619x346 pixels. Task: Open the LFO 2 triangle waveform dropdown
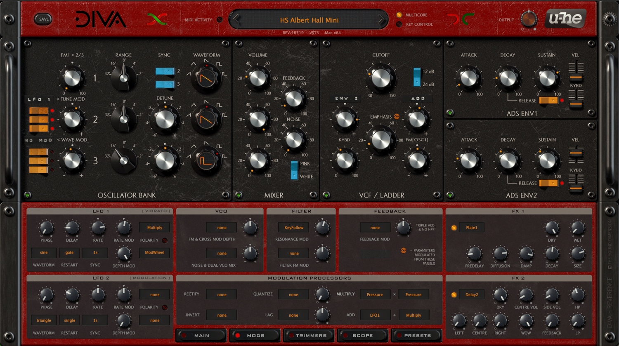44,320
